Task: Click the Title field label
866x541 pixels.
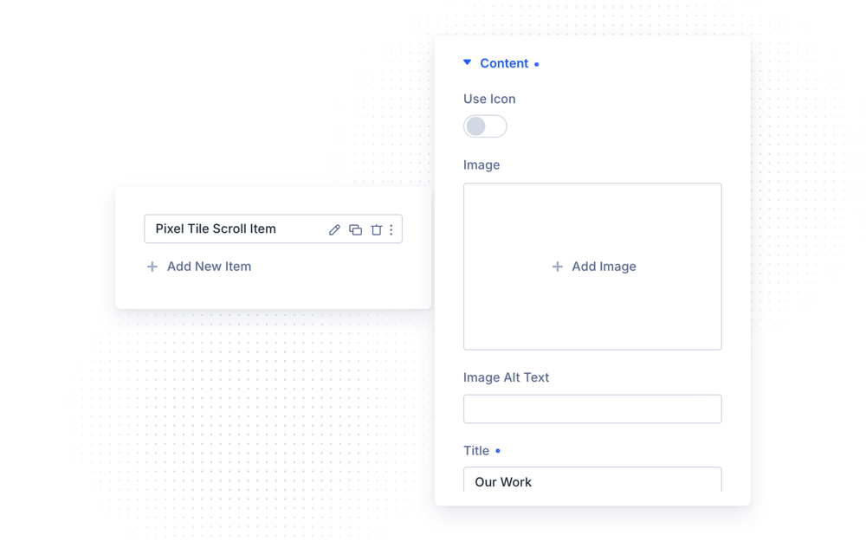Action: (x=476, y=451)
